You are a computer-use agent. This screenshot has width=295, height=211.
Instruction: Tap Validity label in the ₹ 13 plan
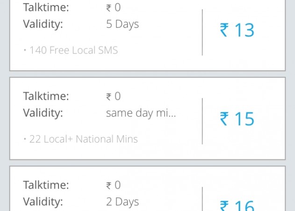click(x=43, y=24)
